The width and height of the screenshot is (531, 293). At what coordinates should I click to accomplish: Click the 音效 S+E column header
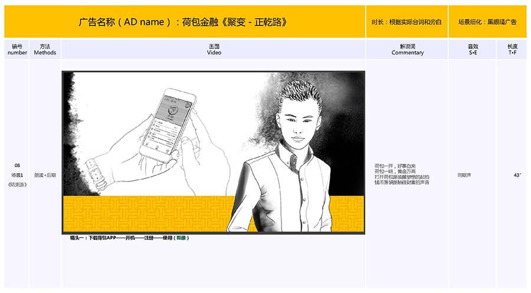(473, 49)
